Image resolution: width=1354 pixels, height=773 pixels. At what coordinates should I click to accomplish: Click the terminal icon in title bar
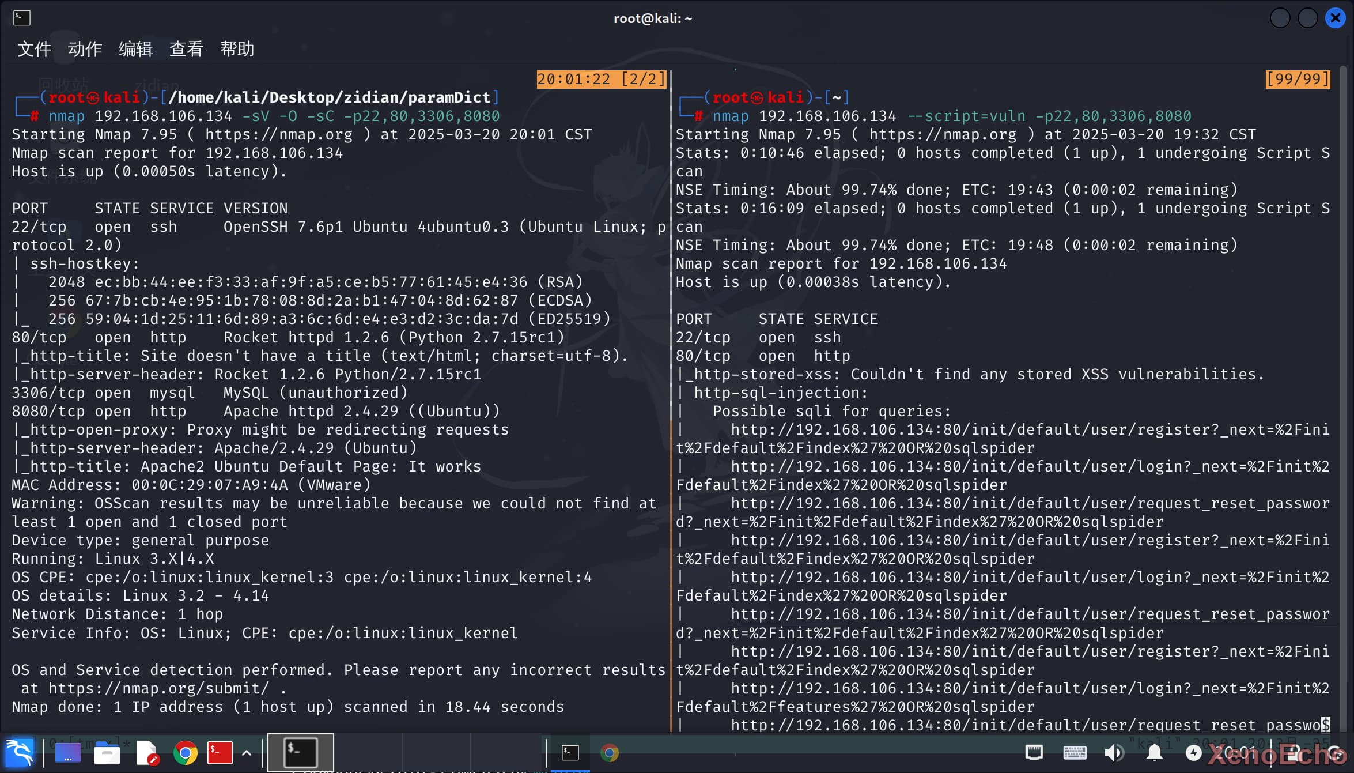coord(21,18)
